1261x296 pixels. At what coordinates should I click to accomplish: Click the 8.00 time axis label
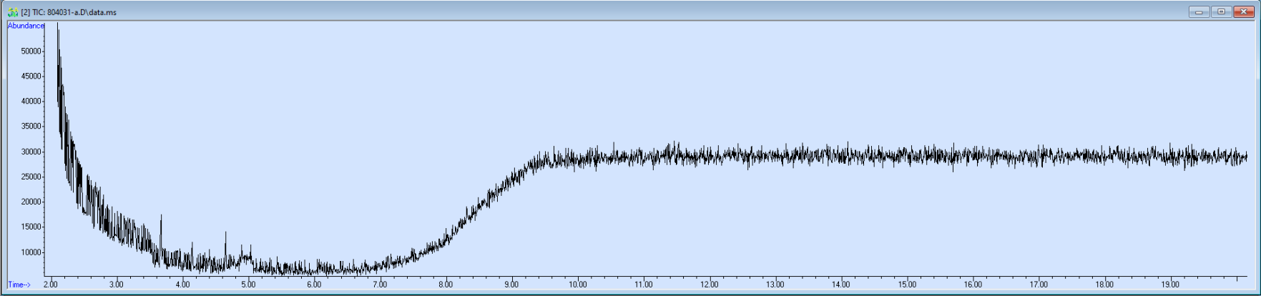tap(446, 285)
